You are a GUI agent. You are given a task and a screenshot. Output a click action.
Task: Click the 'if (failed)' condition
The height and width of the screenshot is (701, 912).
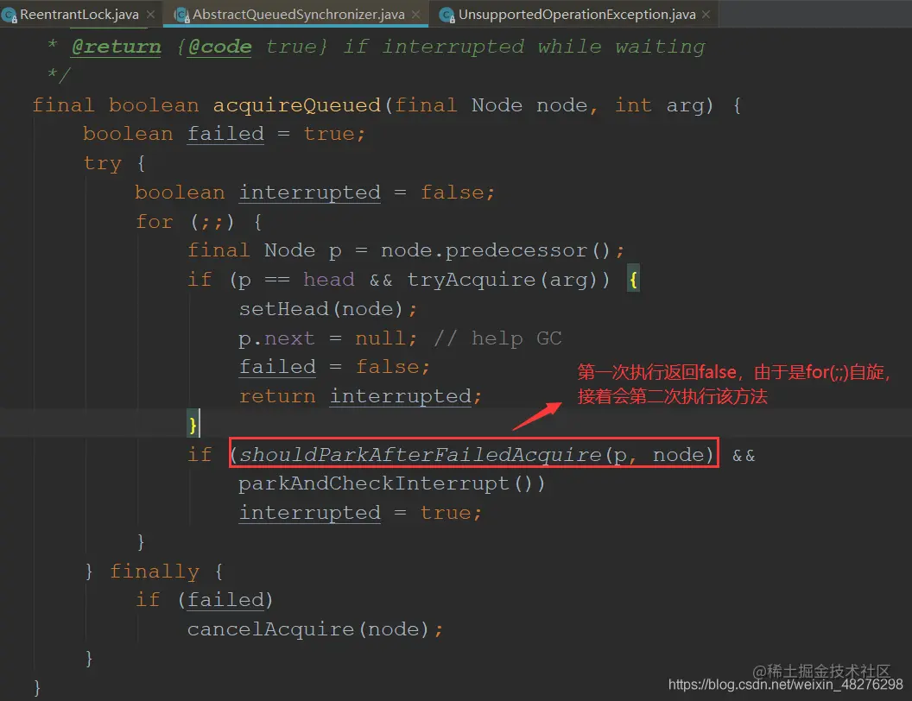[x=204, y=600]
